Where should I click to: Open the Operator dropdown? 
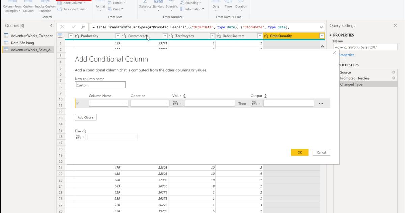click(166, 103)
